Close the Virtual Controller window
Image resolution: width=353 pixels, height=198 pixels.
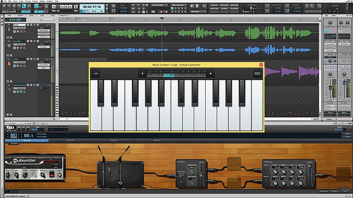tap(261, 65)
